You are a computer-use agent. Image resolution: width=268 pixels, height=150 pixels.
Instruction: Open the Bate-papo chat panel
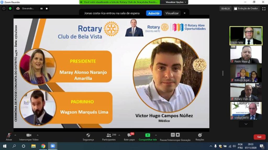point(129,135)
